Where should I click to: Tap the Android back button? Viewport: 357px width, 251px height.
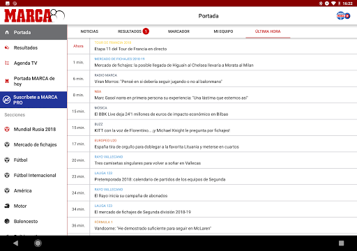pos(16,243)
